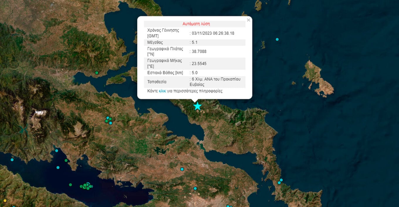Viewport: 399px width, 207px height.
Task: Click the 'Γεωγραφικό Μήκος [°E]' label
Action: [165, 64]
